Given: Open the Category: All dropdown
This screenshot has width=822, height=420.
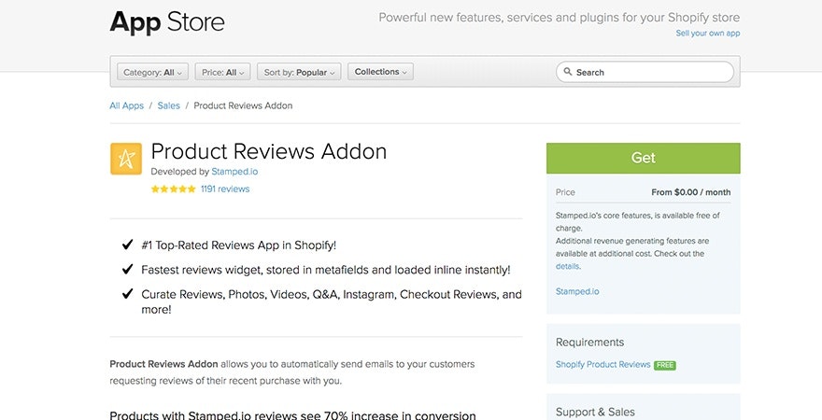Looking at the screenshot, I should (x=153, y=72).
